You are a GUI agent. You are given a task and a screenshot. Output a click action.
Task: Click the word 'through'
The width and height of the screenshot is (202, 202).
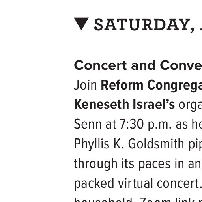coord(95,164)
